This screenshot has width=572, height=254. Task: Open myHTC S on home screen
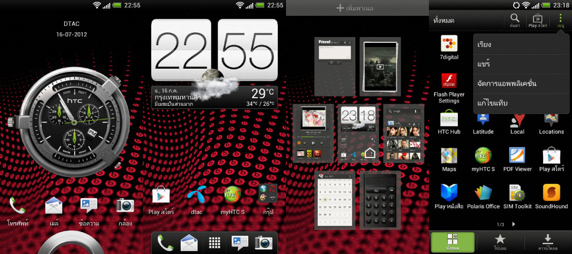232,199
